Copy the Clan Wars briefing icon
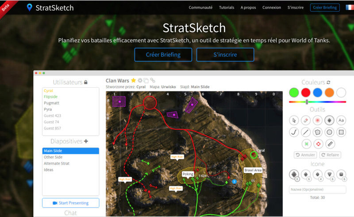The image size is (354, 217). [146, 81]
